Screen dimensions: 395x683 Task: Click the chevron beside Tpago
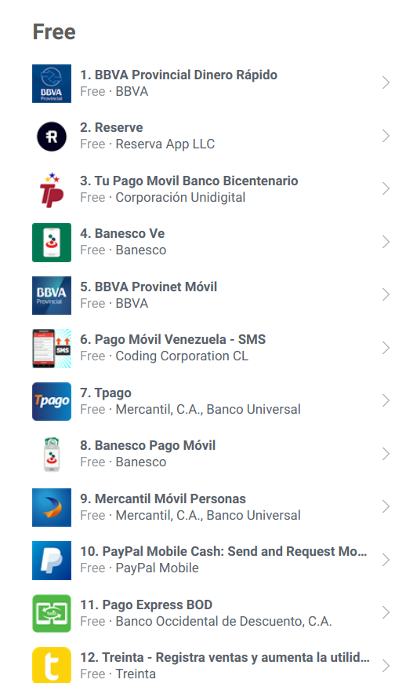point(386,400)
